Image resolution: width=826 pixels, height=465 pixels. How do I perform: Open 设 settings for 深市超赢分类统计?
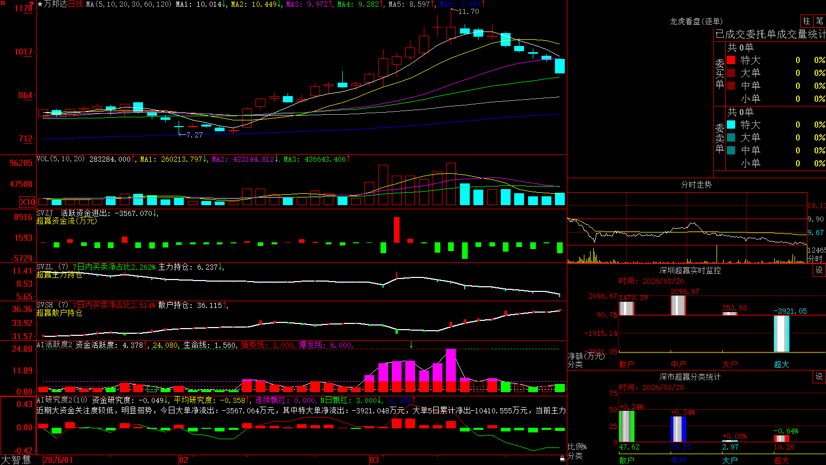tap(819, 377)
